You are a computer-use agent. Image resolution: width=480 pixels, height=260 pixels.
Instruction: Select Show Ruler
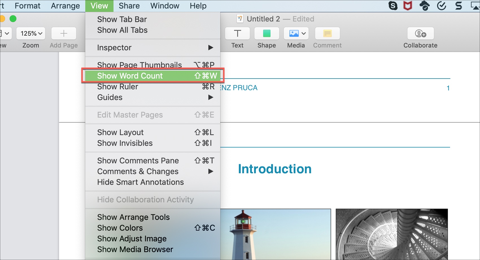[153, 86]
